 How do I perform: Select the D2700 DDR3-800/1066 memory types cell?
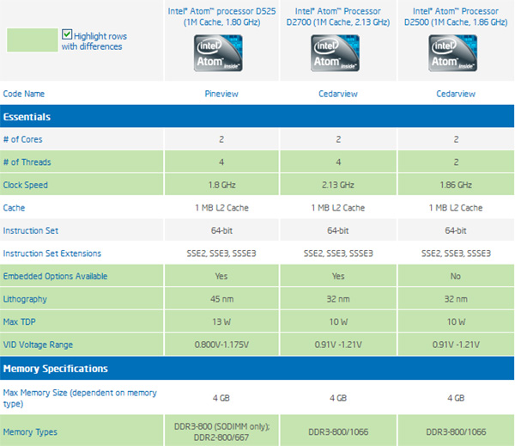[338, 432]
